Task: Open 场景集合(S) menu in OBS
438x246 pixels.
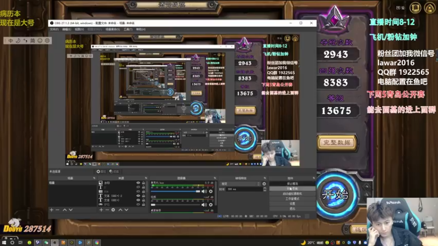Action: [x=113, y=30]
